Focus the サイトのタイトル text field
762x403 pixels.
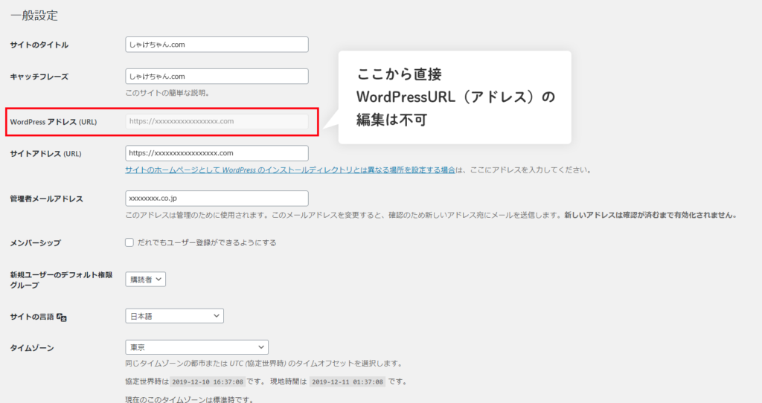217,45
